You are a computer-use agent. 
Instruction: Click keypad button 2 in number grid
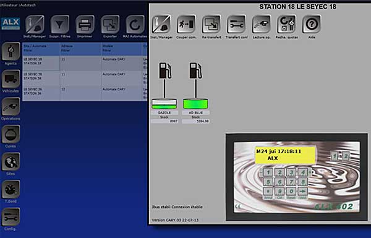click(x=279, y=172)
